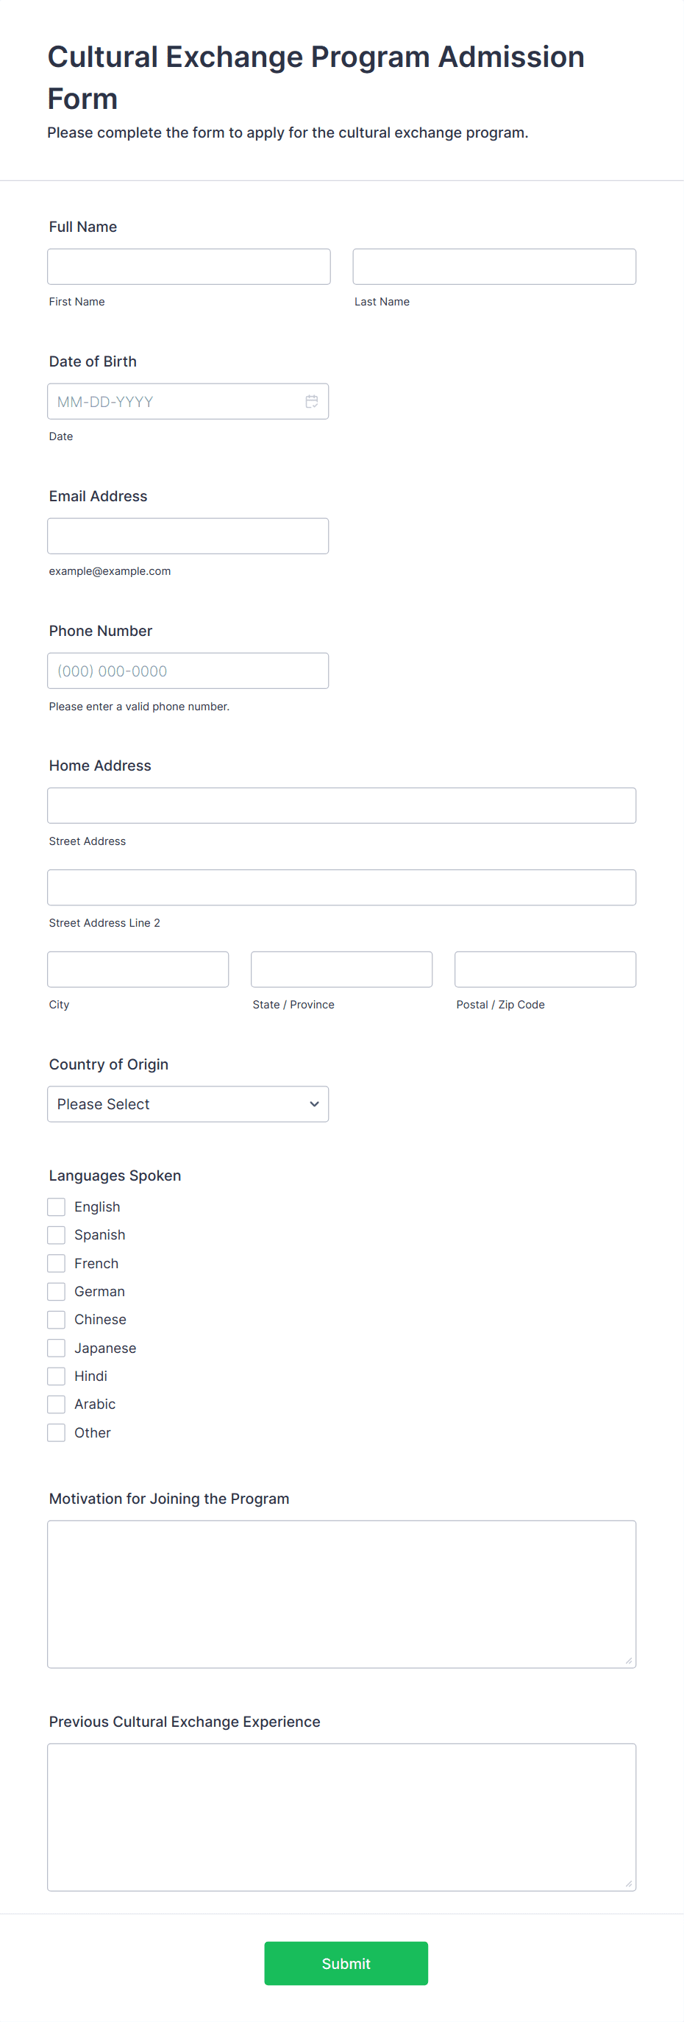Click the Postal / Zip Code field
Viewport: 684px width, 2022px height.
tap(545, 969)
